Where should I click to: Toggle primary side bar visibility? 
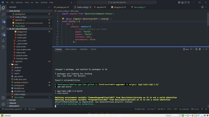pyautogui.click(x=179, y=2)
